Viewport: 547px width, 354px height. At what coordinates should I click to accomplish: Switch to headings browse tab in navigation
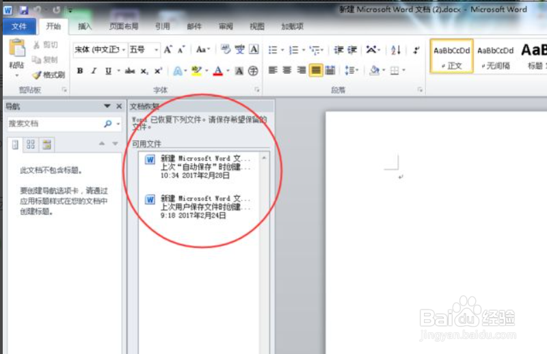tap(15, 144)
